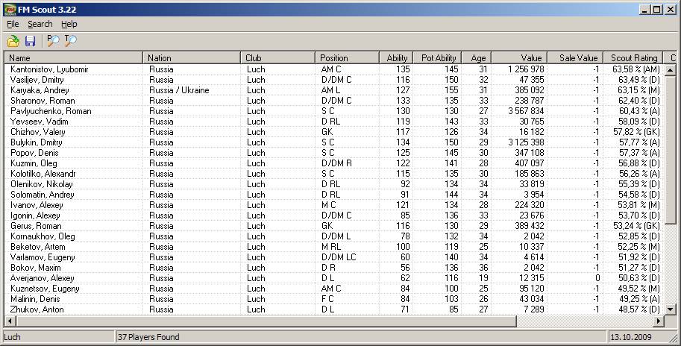Select the row Solomatin, Andrey
681x346 pixels.
[334, 194]
